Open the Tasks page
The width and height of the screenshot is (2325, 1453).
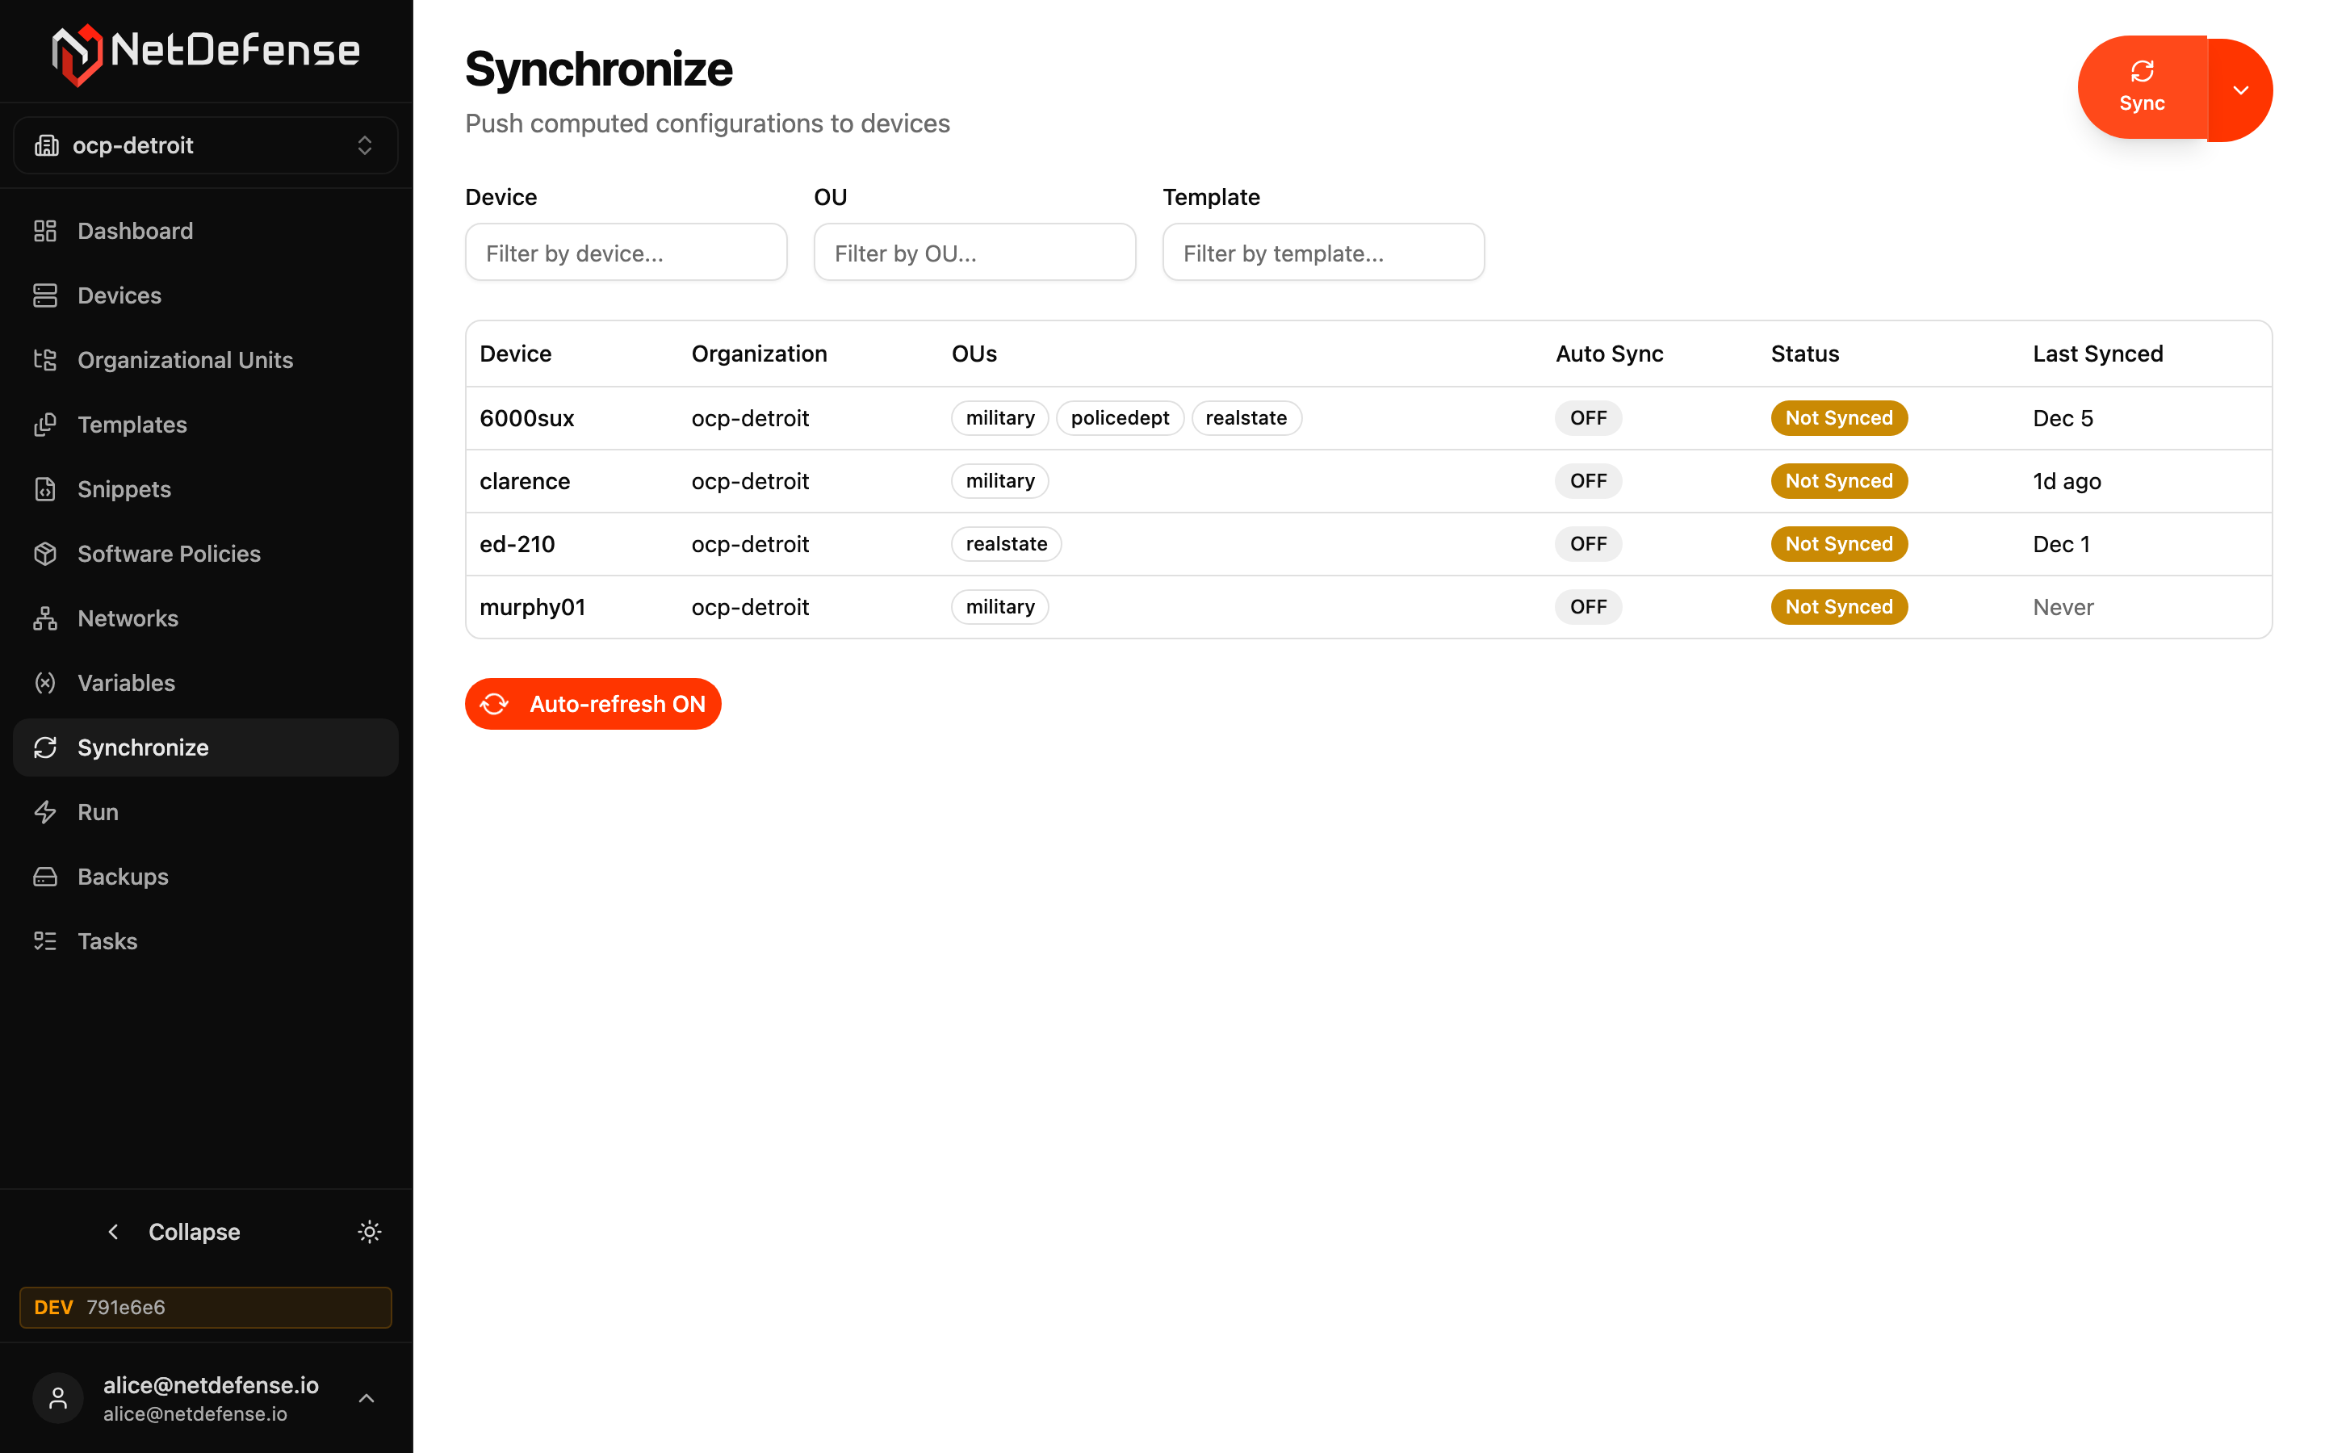[206, 940]
